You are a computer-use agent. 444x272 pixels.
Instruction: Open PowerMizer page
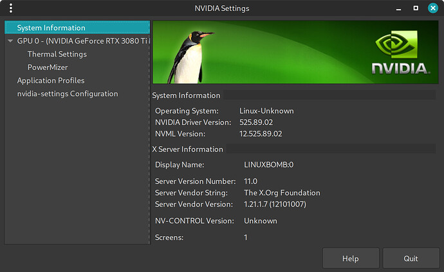coord(48,67)
